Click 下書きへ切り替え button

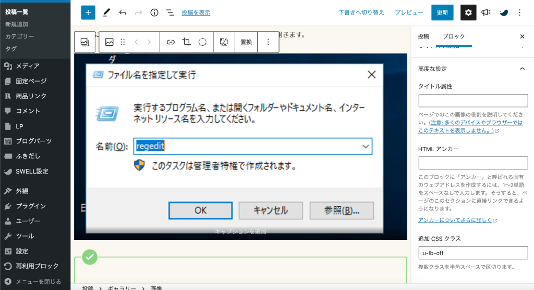pos(361,12)
